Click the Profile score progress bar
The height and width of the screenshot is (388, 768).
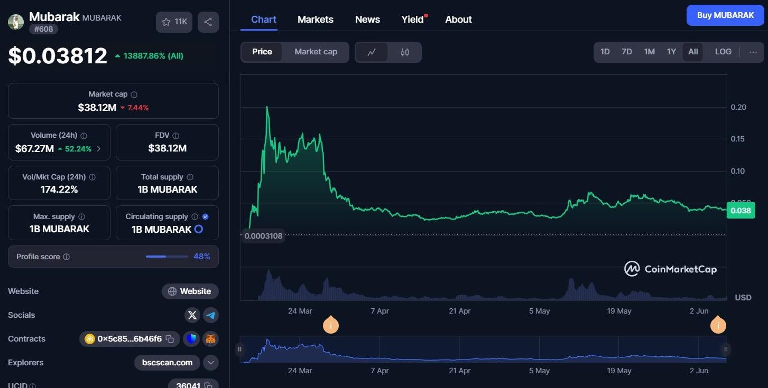167,257
